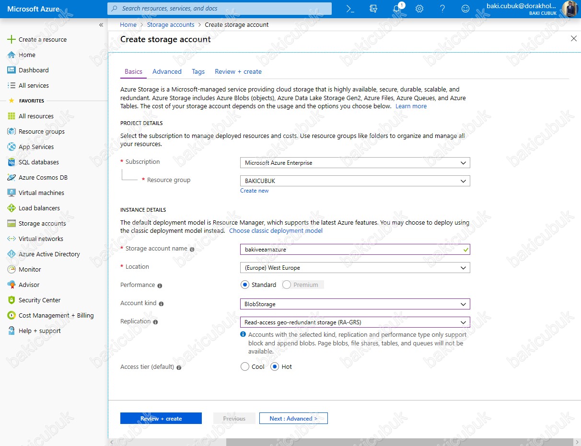Open Cloud Shell from the top bar
Image resolution: width=581 pixels, height=446 pixels.
[x=350, y=9]
